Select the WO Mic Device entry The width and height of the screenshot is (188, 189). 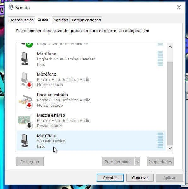91,141
